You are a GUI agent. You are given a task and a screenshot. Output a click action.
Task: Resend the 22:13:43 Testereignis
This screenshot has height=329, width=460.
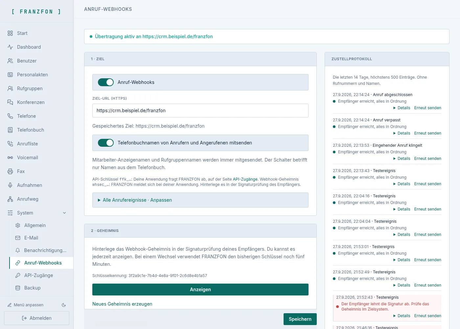click(x=428, y=184)
